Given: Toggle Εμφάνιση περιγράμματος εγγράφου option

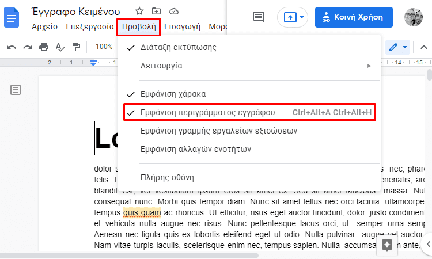Looking at the screenshot, I should tap(249, 112).
